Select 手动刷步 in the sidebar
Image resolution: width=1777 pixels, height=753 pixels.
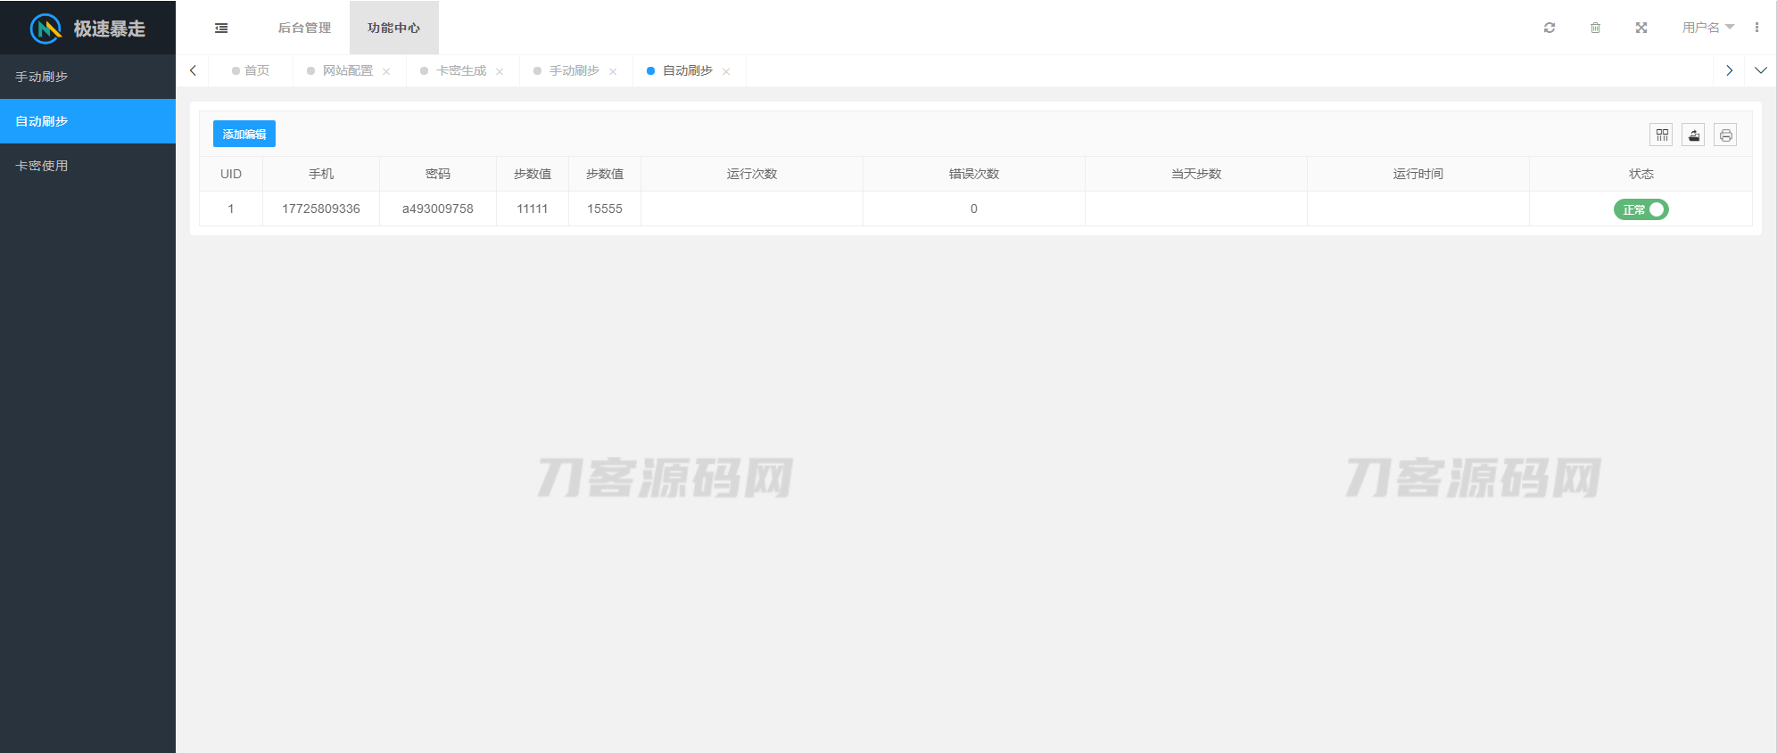pyautogui.click(x=42, y=77)
